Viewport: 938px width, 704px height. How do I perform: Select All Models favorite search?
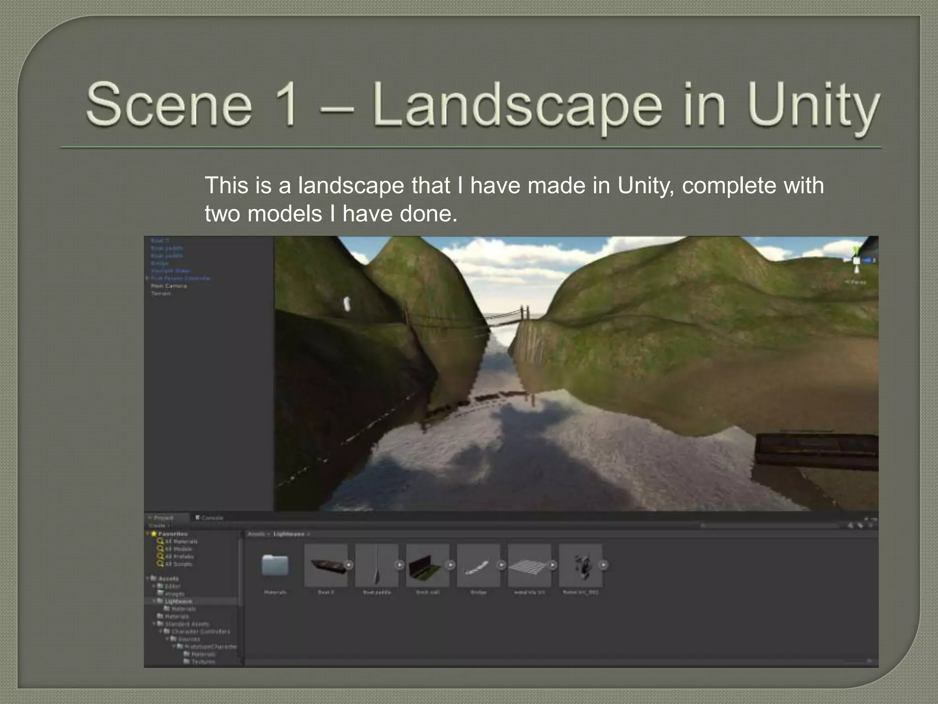[x=178, y=549]
